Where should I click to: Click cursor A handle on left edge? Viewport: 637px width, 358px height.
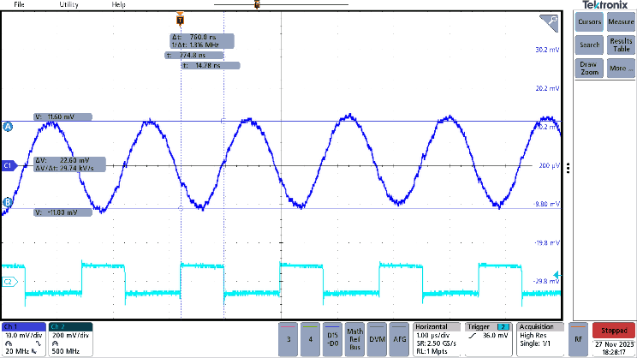point(8,127)
